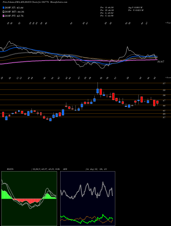Click the magenta DOW PT legend swatch
Screen dimensions: 171x226
click(3, 16)
